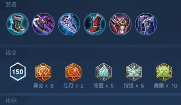
Task: Select the 异变 red rune icon
Action: coord(43,72)
